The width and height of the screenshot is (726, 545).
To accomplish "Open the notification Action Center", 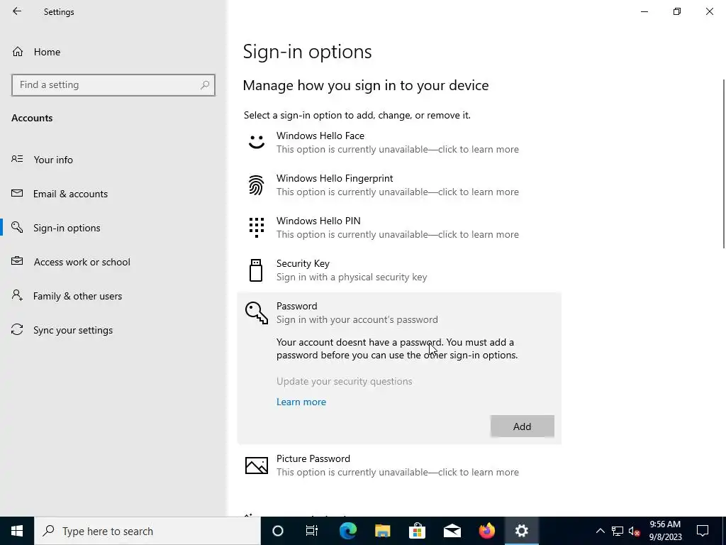I will tap(703, 531).
